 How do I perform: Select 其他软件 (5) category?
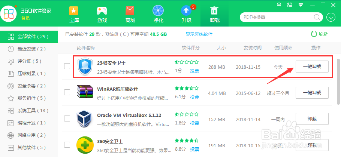(29, 148)
